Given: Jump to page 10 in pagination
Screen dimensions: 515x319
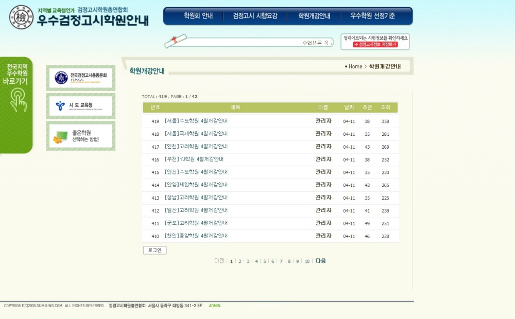Looking at the screenshot, I should click(307, 261).
